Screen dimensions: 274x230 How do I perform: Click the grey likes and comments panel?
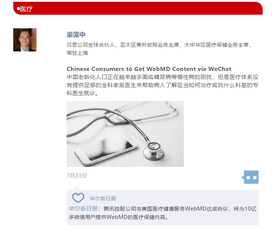pyautogui.click(x=162, y=208)
